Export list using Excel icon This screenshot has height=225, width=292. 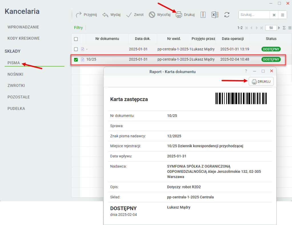[215, 15]
